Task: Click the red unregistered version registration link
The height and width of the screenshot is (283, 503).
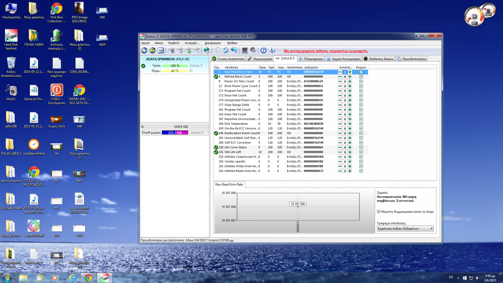Action: (x=326, y=51)
